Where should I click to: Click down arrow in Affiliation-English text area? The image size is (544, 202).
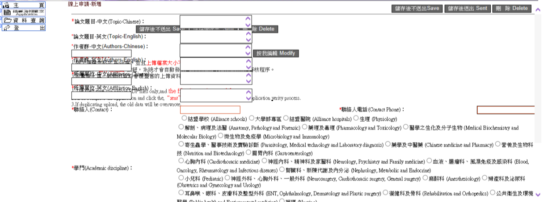248,98
